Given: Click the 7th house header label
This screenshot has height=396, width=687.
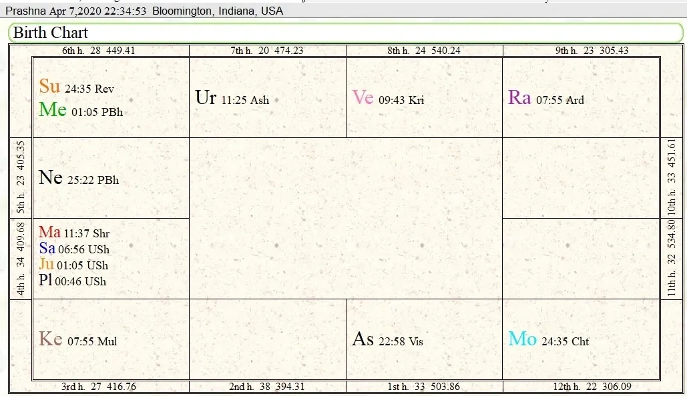Looking at the screenshot, I should point(267,51).
